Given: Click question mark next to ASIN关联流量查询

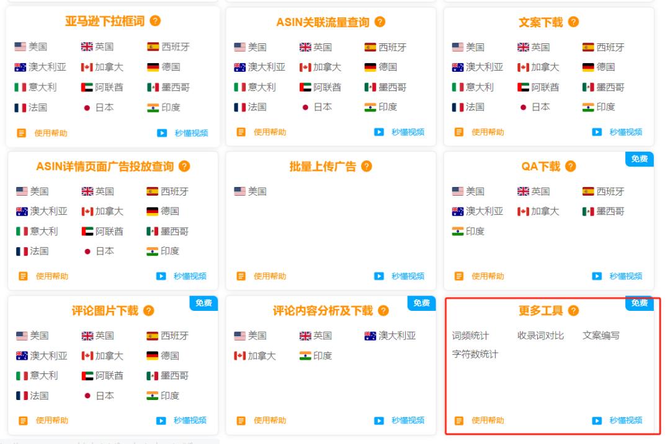Looking at the screenshot, I should tap(380, 22).
